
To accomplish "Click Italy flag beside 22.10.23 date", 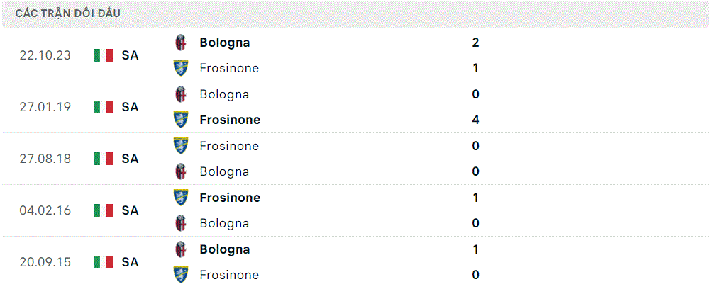I will (x=104, y=55).
